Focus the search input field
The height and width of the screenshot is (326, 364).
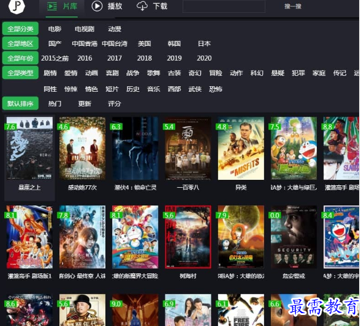coord(224,6)
